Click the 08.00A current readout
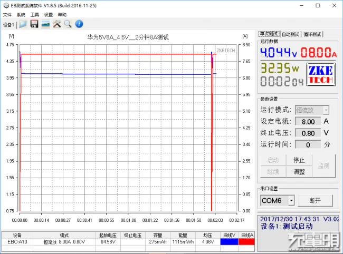This screenshot has width=343, height=254. [319, 53]
